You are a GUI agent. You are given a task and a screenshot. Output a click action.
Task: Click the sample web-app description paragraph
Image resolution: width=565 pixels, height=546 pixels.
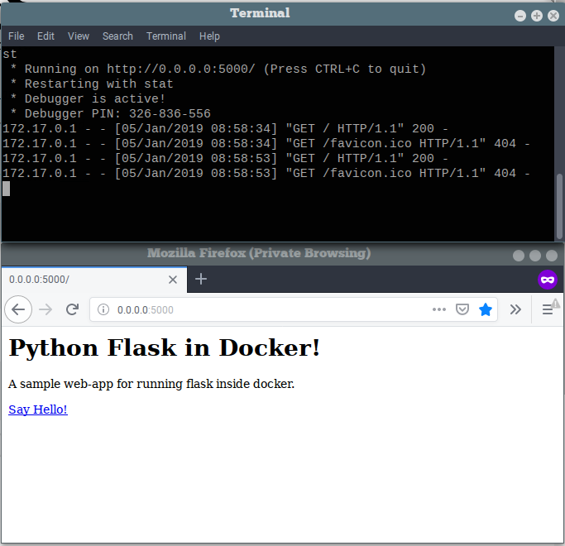tap(151, 384)
